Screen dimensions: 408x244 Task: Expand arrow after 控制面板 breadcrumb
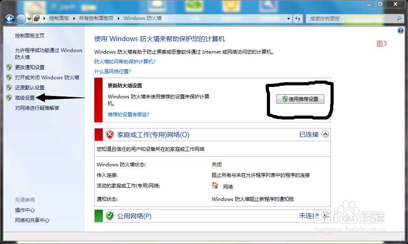tap(74, 18)
